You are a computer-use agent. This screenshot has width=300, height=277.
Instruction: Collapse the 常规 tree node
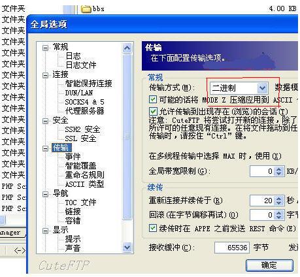pyautogui.click(x=45, y=48)
